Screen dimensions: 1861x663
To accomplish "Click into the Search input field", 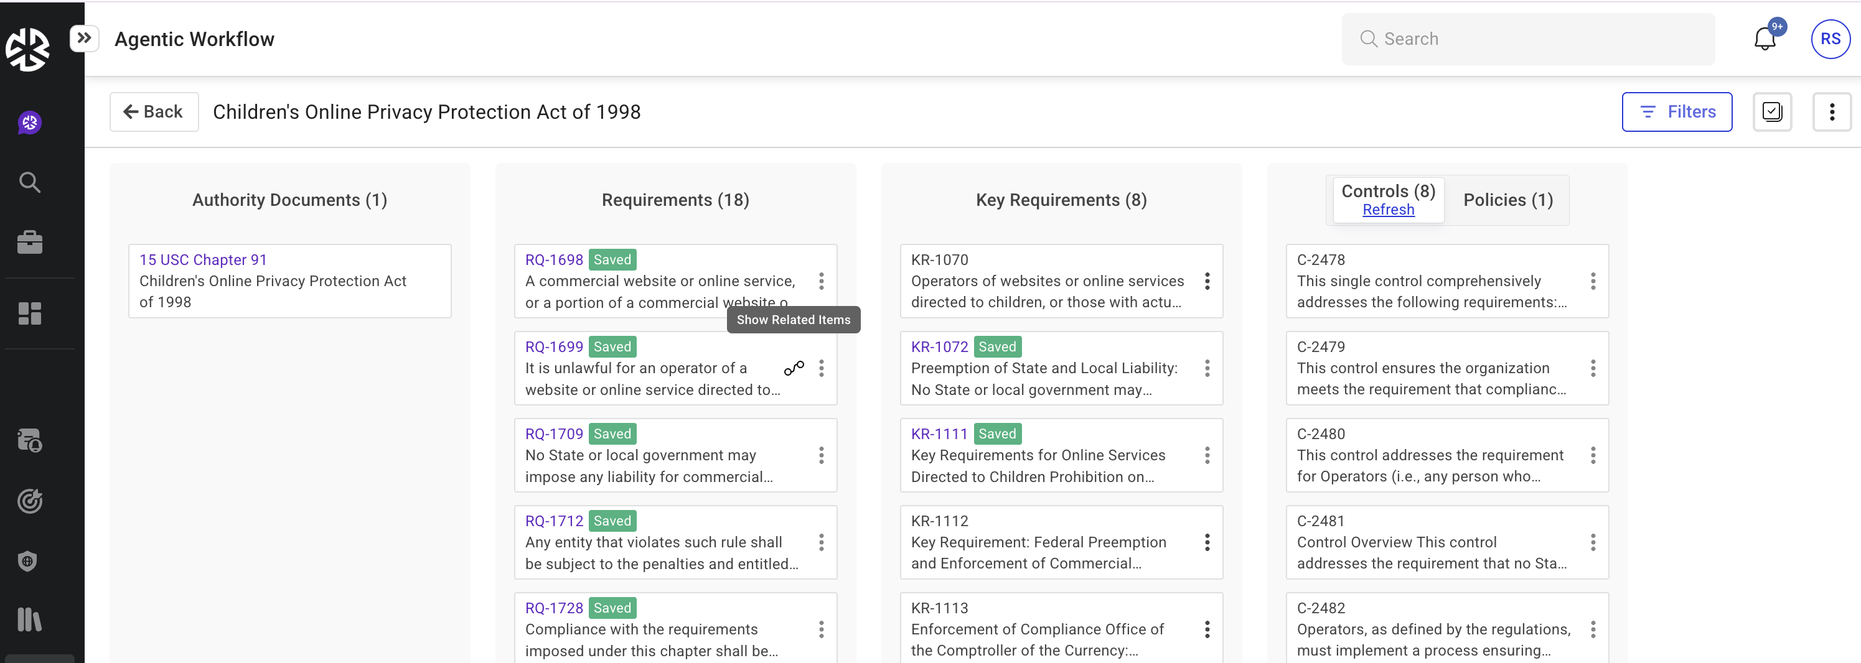I will coord(1539,39).
